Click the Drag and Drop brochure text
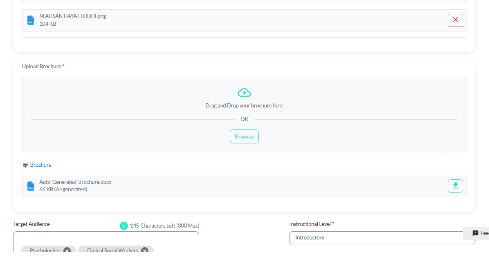 [x=244, y=105]
